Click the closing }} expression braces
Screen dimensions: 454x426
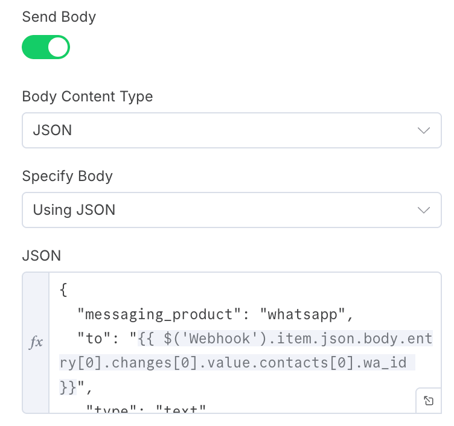(x=68, y=387)
